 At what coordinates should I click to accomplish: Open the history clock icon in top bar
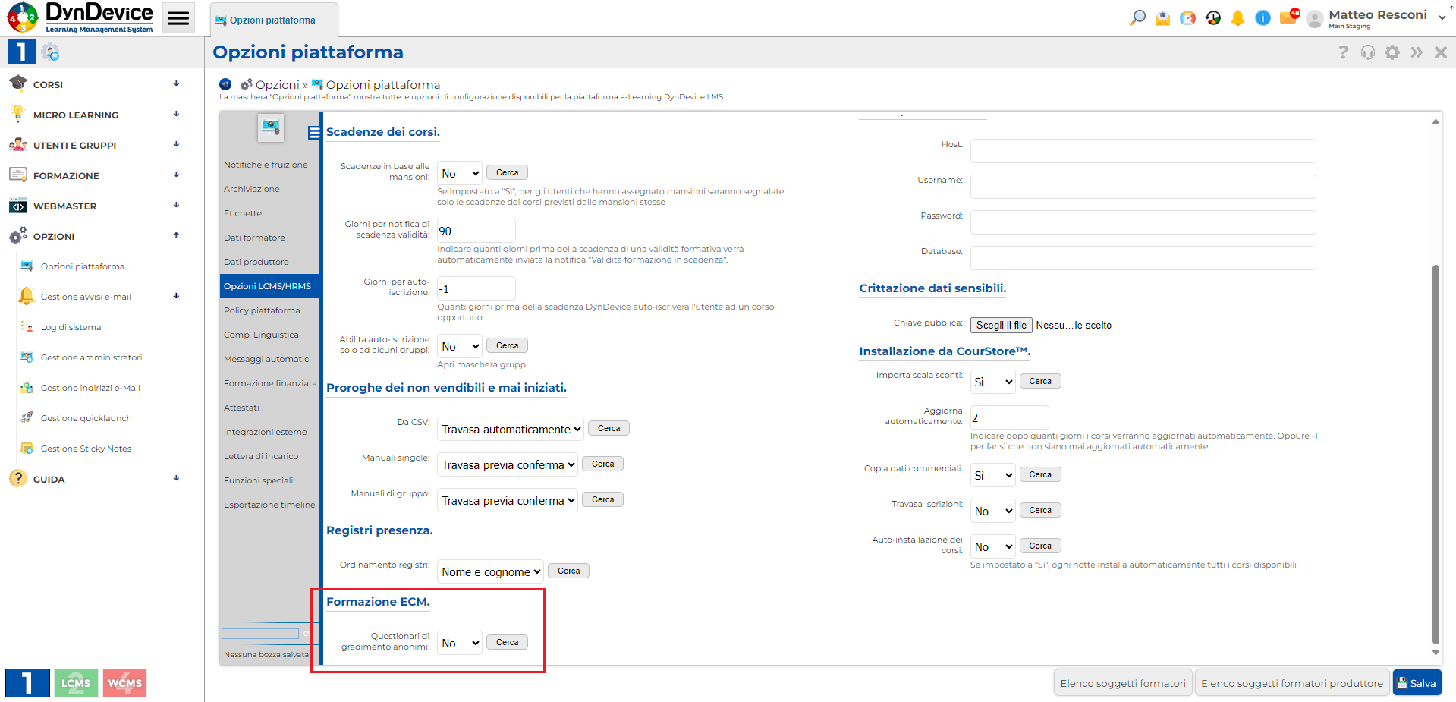(1212, 17)
